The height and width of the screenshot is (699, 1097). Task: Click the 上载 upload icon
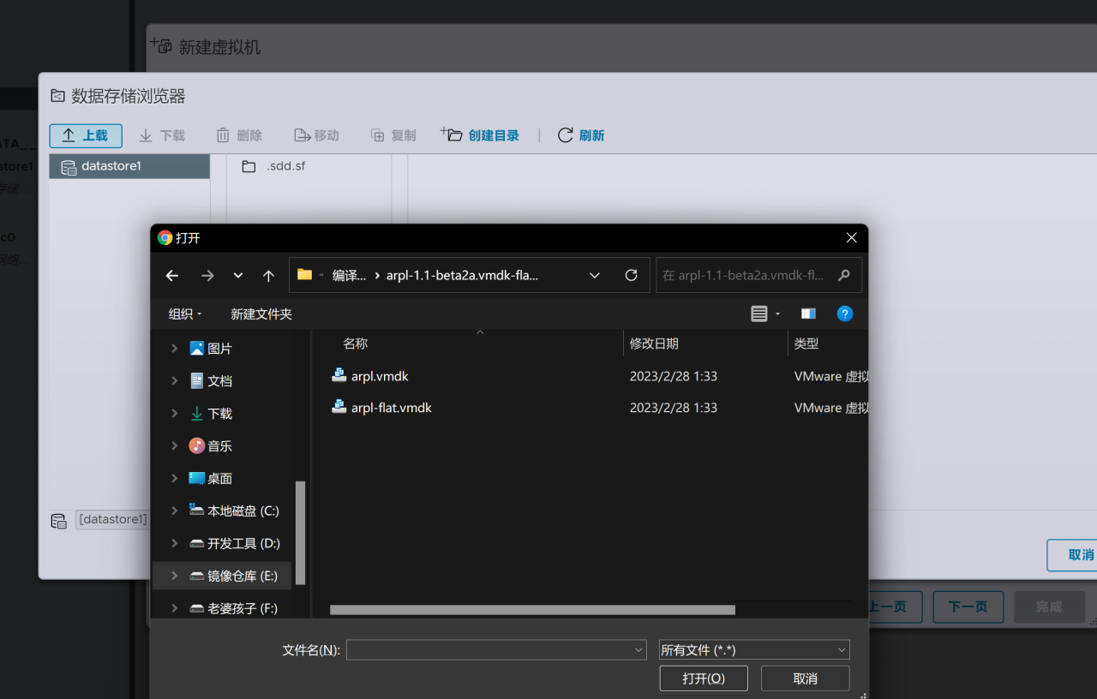(67, 134)
